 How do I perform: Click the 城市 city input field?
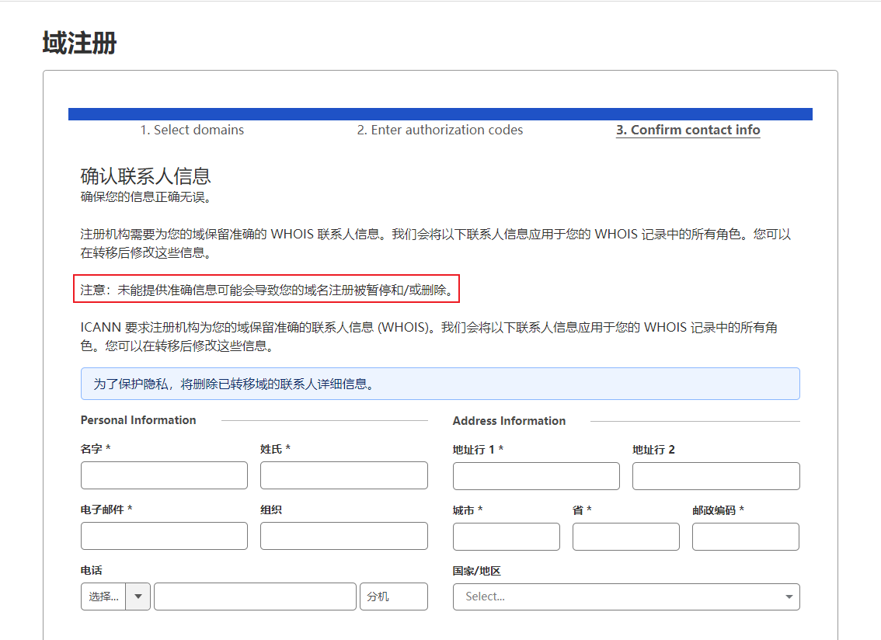click(x=507, y=537)
